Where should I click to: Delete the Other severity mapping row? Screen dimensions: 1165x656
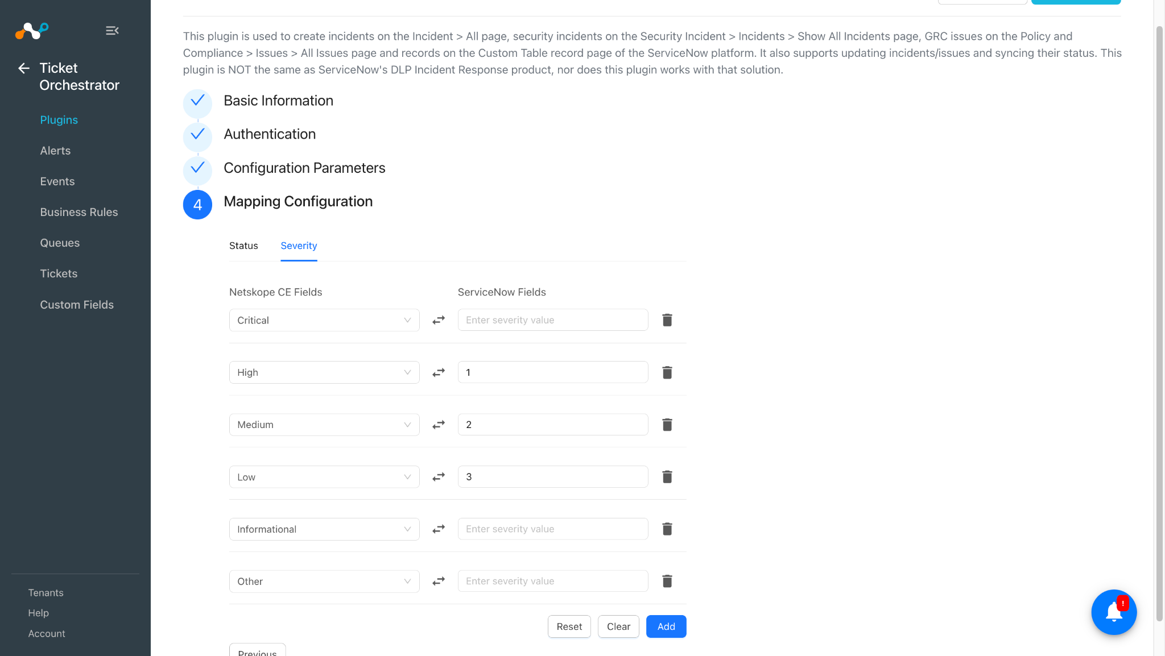point(667,581)
